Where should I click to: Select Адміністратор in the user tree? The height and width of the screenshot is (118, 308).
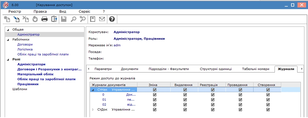point(28,35)
